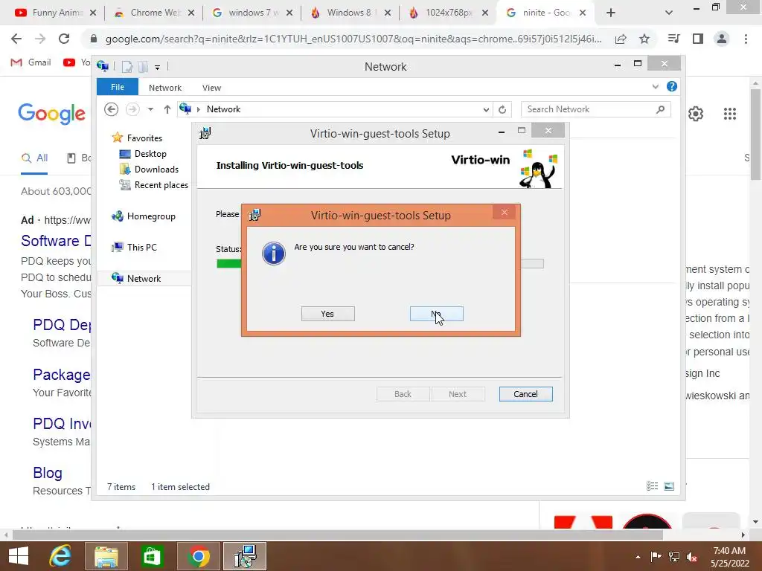Click the Properties icon in quick access toolbar
762x571 pixels.
(127, 66)
